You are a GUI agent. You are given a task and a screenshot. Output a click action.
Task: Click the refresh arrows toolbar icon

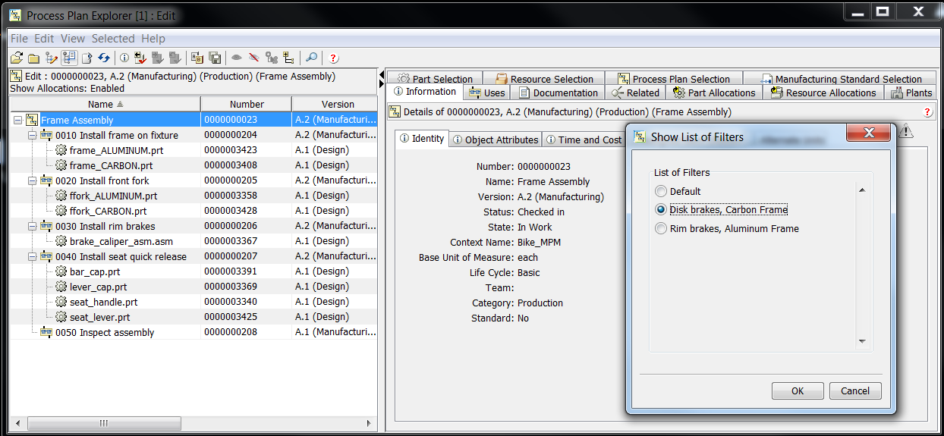104,58
